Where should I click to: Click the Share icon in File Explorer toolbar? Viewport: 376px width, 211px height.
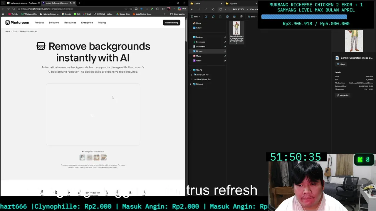(234, 17)
